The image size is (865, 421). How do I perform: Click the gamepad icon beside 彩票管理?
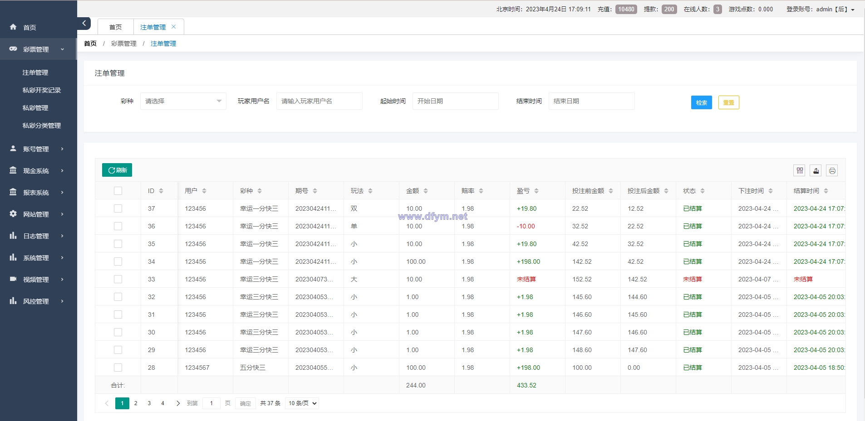point(13,49)
